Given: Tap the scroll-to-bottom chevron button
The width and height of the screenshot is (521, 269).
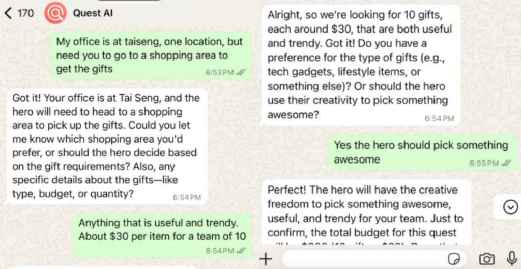Looking at the screenshot, I should pos(510,207).
